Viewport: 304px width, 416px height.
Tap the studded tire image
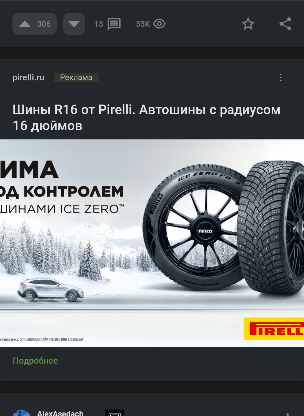coord(271,228)
